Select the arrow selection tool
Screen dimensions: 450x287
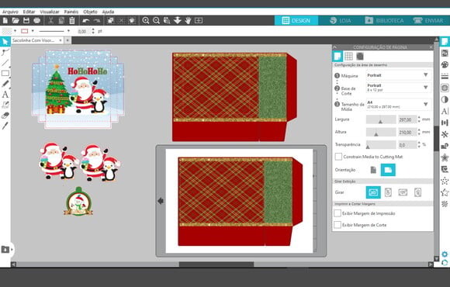click(5, 42)
